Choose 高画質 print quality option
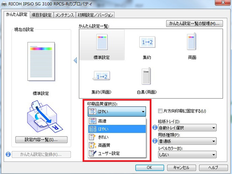Screen dimensions: 232x174 [x=117, y=145]
